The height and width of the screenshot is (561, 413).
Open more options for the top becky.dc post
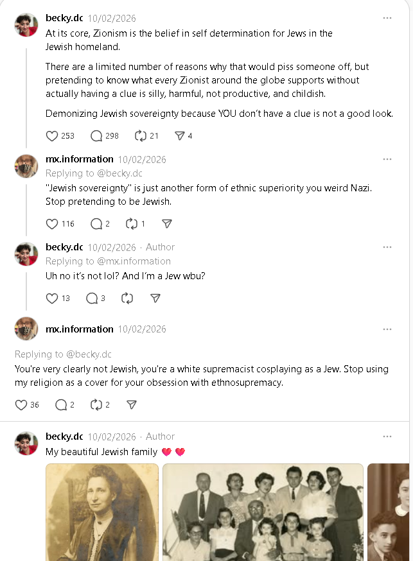387,18
